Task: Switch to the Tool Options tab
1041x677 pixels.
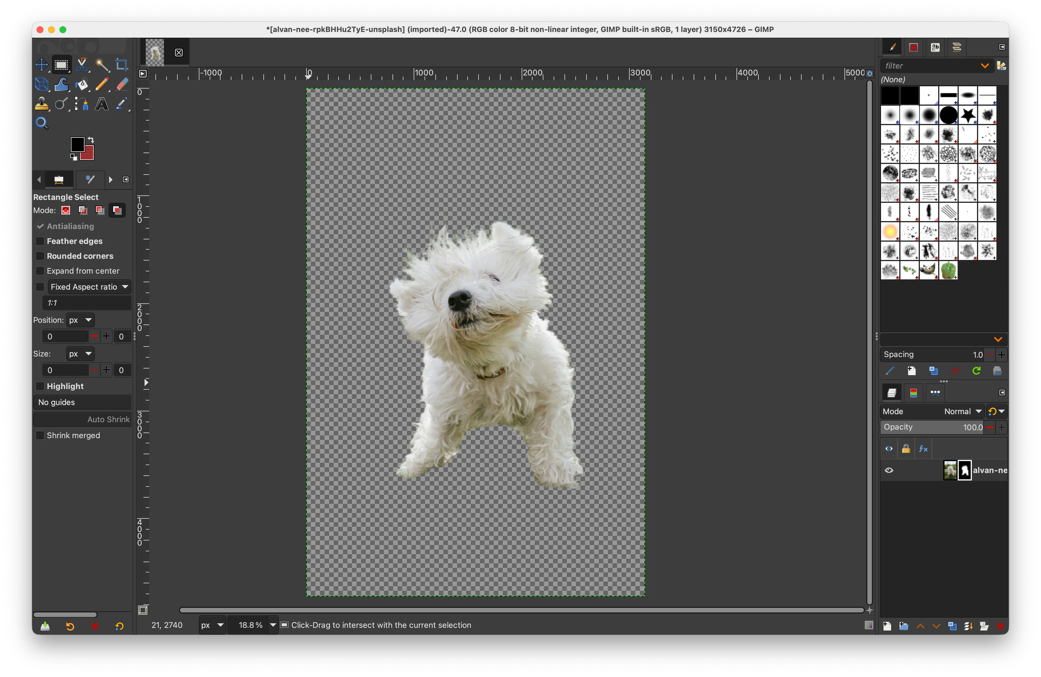Action: [59, 179]
